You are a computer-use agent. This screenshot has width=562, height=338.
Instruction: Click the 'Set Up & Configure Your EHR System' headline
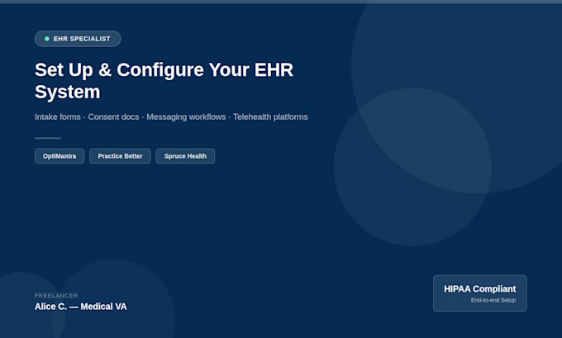point(164,81)
